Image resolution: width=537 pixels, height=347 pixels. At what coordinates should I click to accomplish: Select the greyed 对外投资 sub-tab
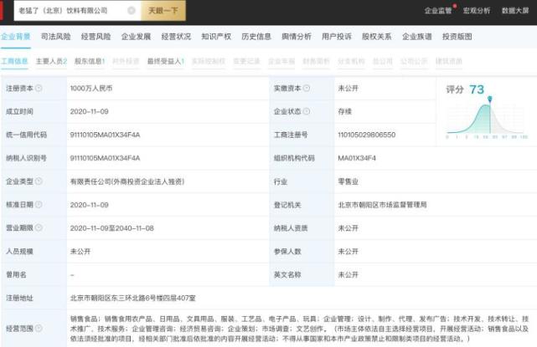click(126, 61)
